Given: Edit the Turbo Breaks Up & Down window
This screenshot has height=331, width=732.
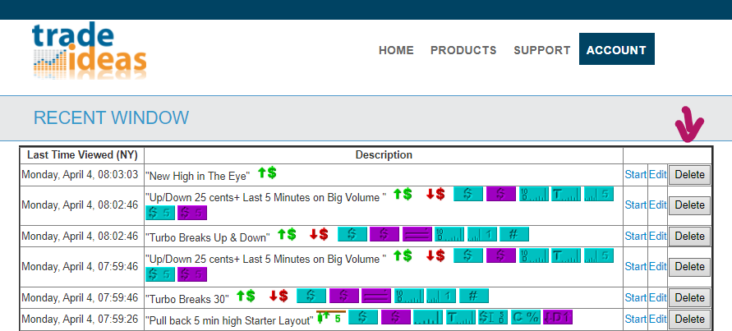Looking at the screenshot, I should click(657, 236).
